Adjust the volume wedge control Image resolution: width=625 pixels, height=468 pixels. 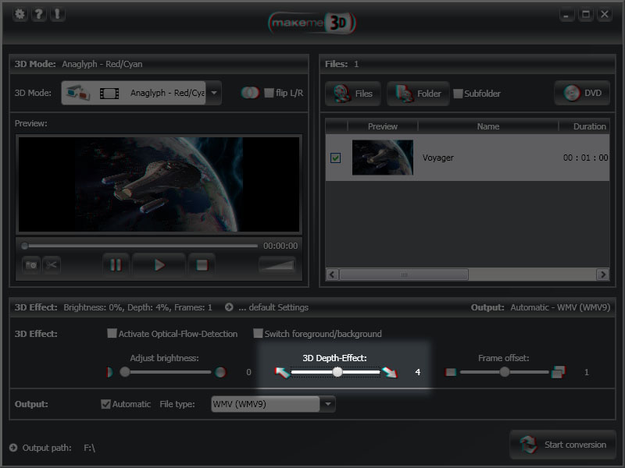277,264
